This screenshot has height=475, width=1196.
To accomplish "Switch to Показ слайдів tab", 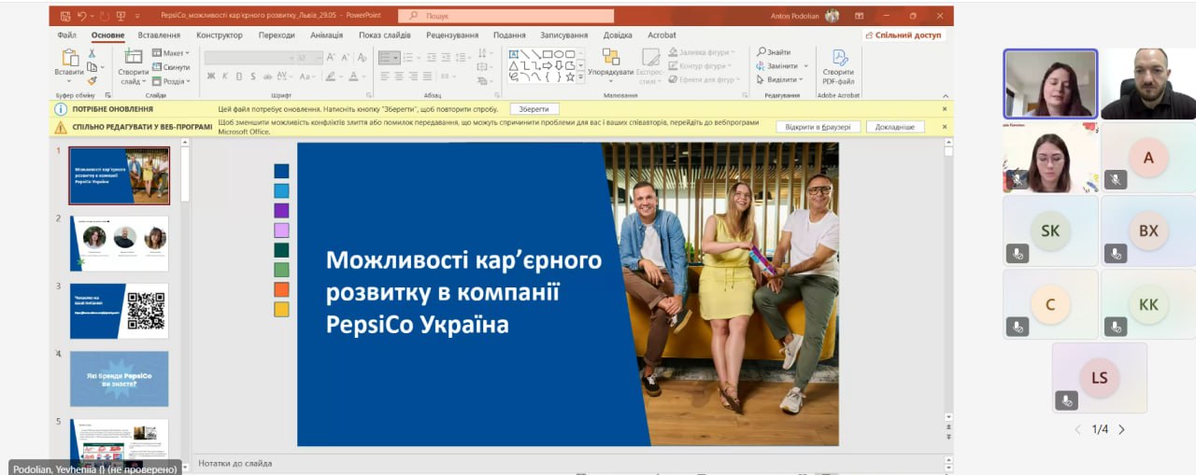I will coord(384,35).
